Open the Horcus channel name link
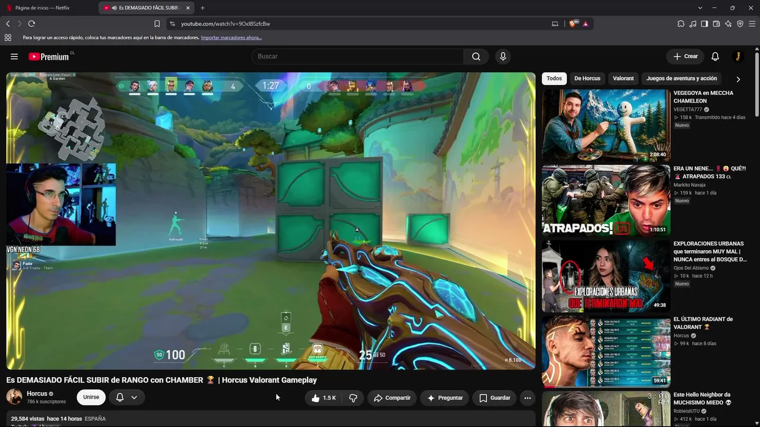Viewport: 760px width, 427px height. [37, 394]
